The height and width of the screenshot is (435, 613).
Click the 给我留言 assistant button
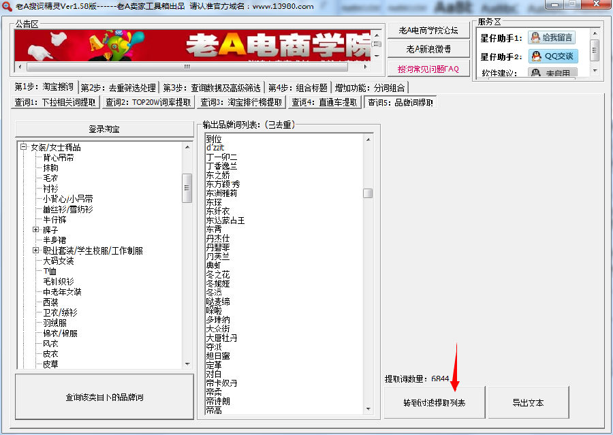(552, 37)
